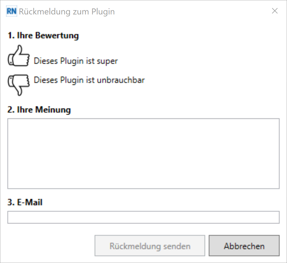The height and width of the screenshot is (263, 287).
Task: Click the Abbrechen button
Action: (244, 246)
